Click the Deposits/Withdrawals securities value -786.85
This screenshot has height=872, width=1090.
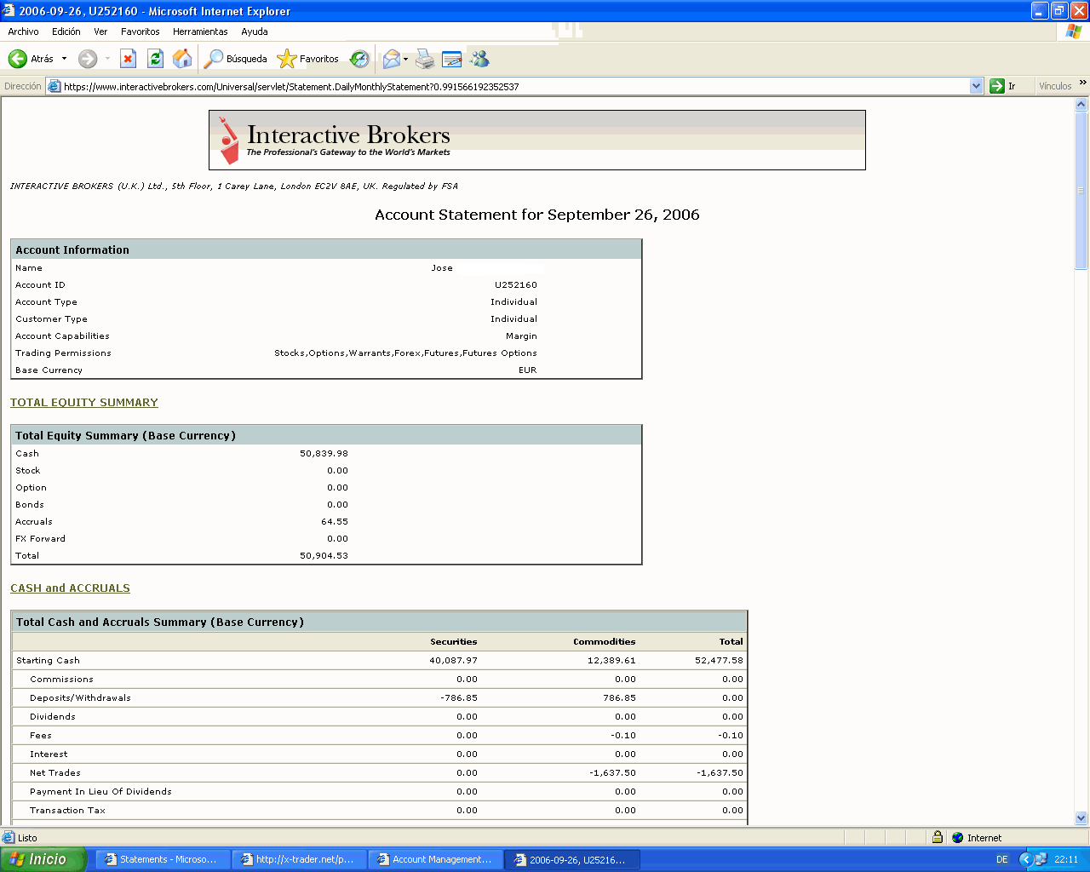pos(459,698)
